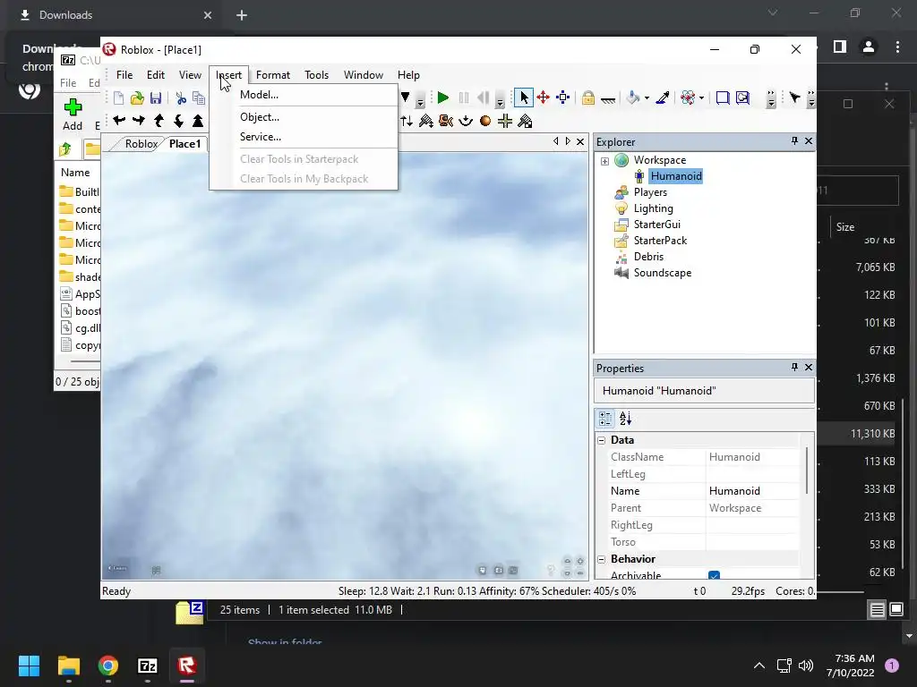Click the Anchor tool icon
The image size is (917, 687).
(608, 99)
